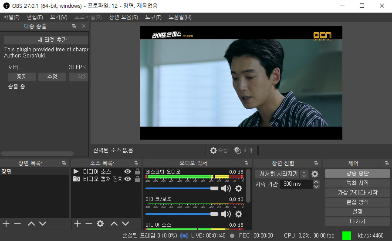Toggle lock on 비디오 캡쳐 장치
The height and width of the screenshot is (241, 392).
138,179
